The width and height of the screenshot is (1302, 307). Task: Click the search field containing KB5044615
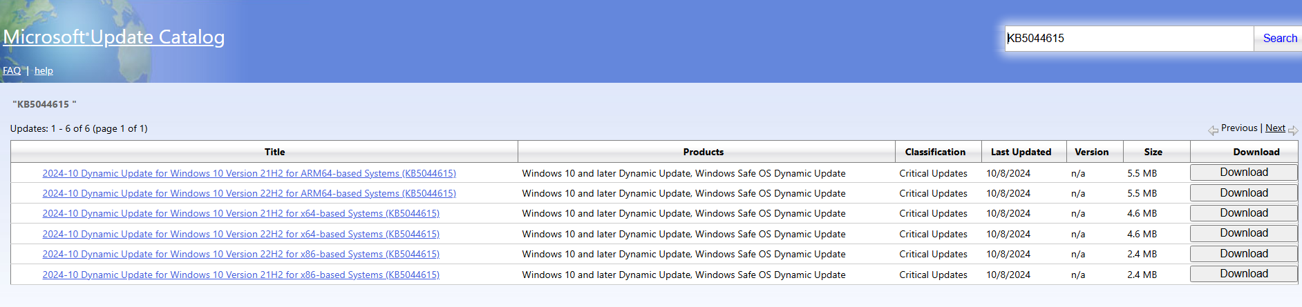(x=1129, y=39)
